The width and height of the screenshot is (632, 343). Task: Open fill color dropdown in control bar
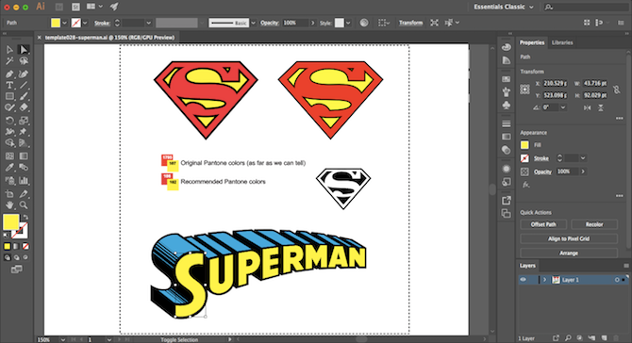(x=64, y=23)
